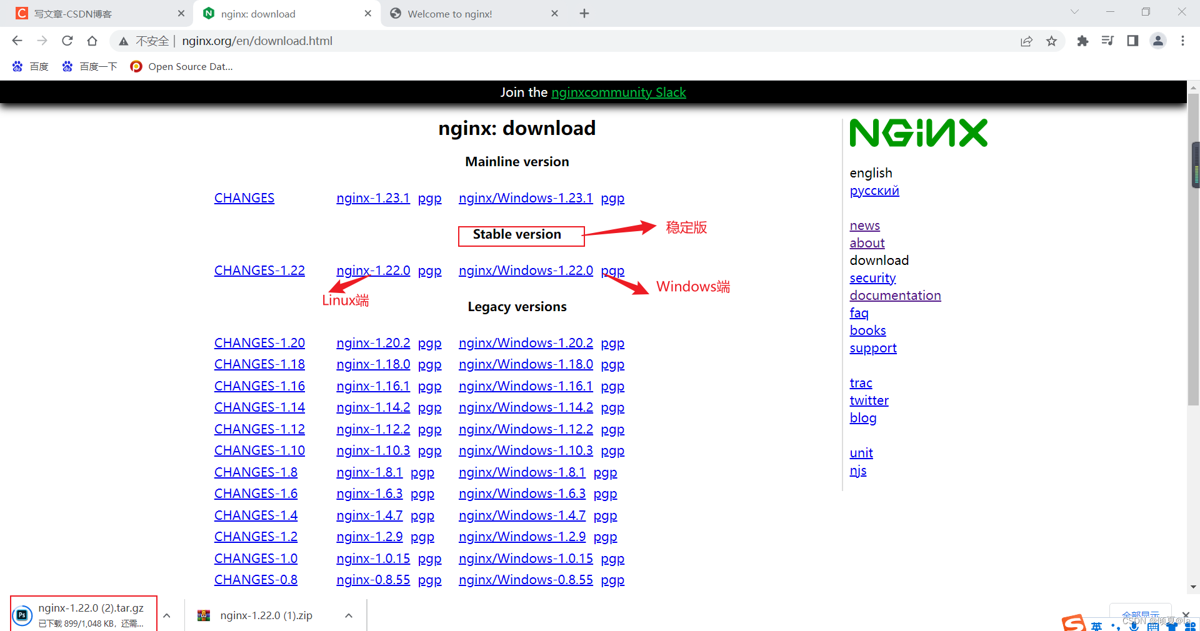
Task: Toggle the browser side panel icon
Action: tap(1132, 41)
